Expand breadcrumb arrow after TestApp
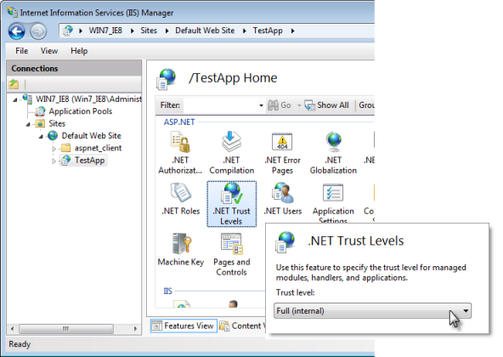 pyautogui.click(x=292, y=31)
